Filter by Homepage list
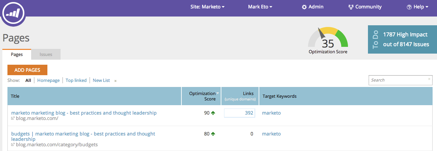 point(48,80)
